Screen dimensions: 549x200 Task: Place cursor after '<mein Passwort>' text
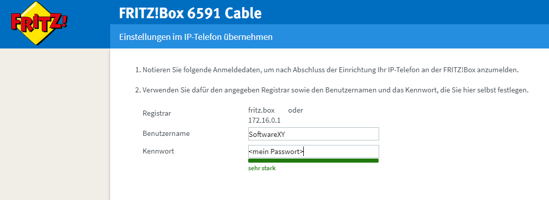click(304, 152)
